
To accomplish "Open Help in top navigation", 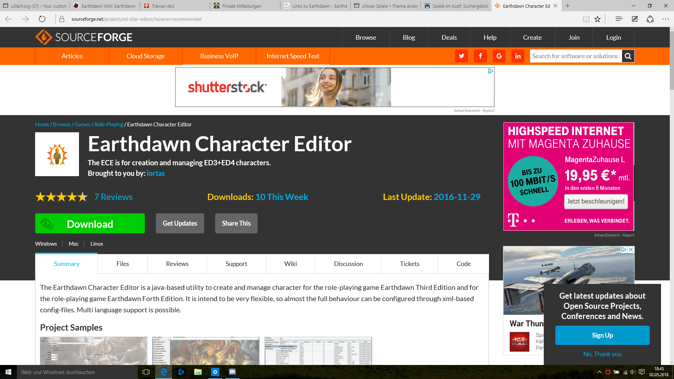I will [x=490, y=37].
